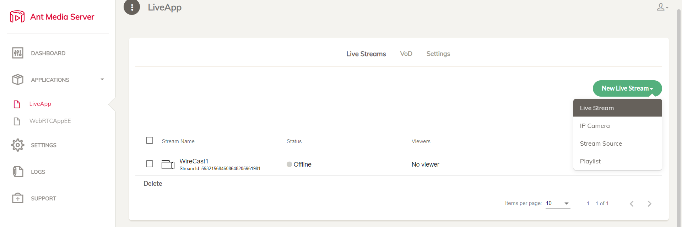Expand the Applications submenu arrow
The image size is (682, 227).
[102, 80]
